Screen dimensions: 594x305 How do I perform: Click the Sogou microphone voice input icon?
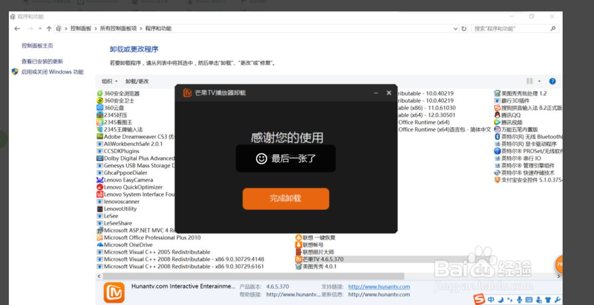pyautogui.click(x=519, y=299)
